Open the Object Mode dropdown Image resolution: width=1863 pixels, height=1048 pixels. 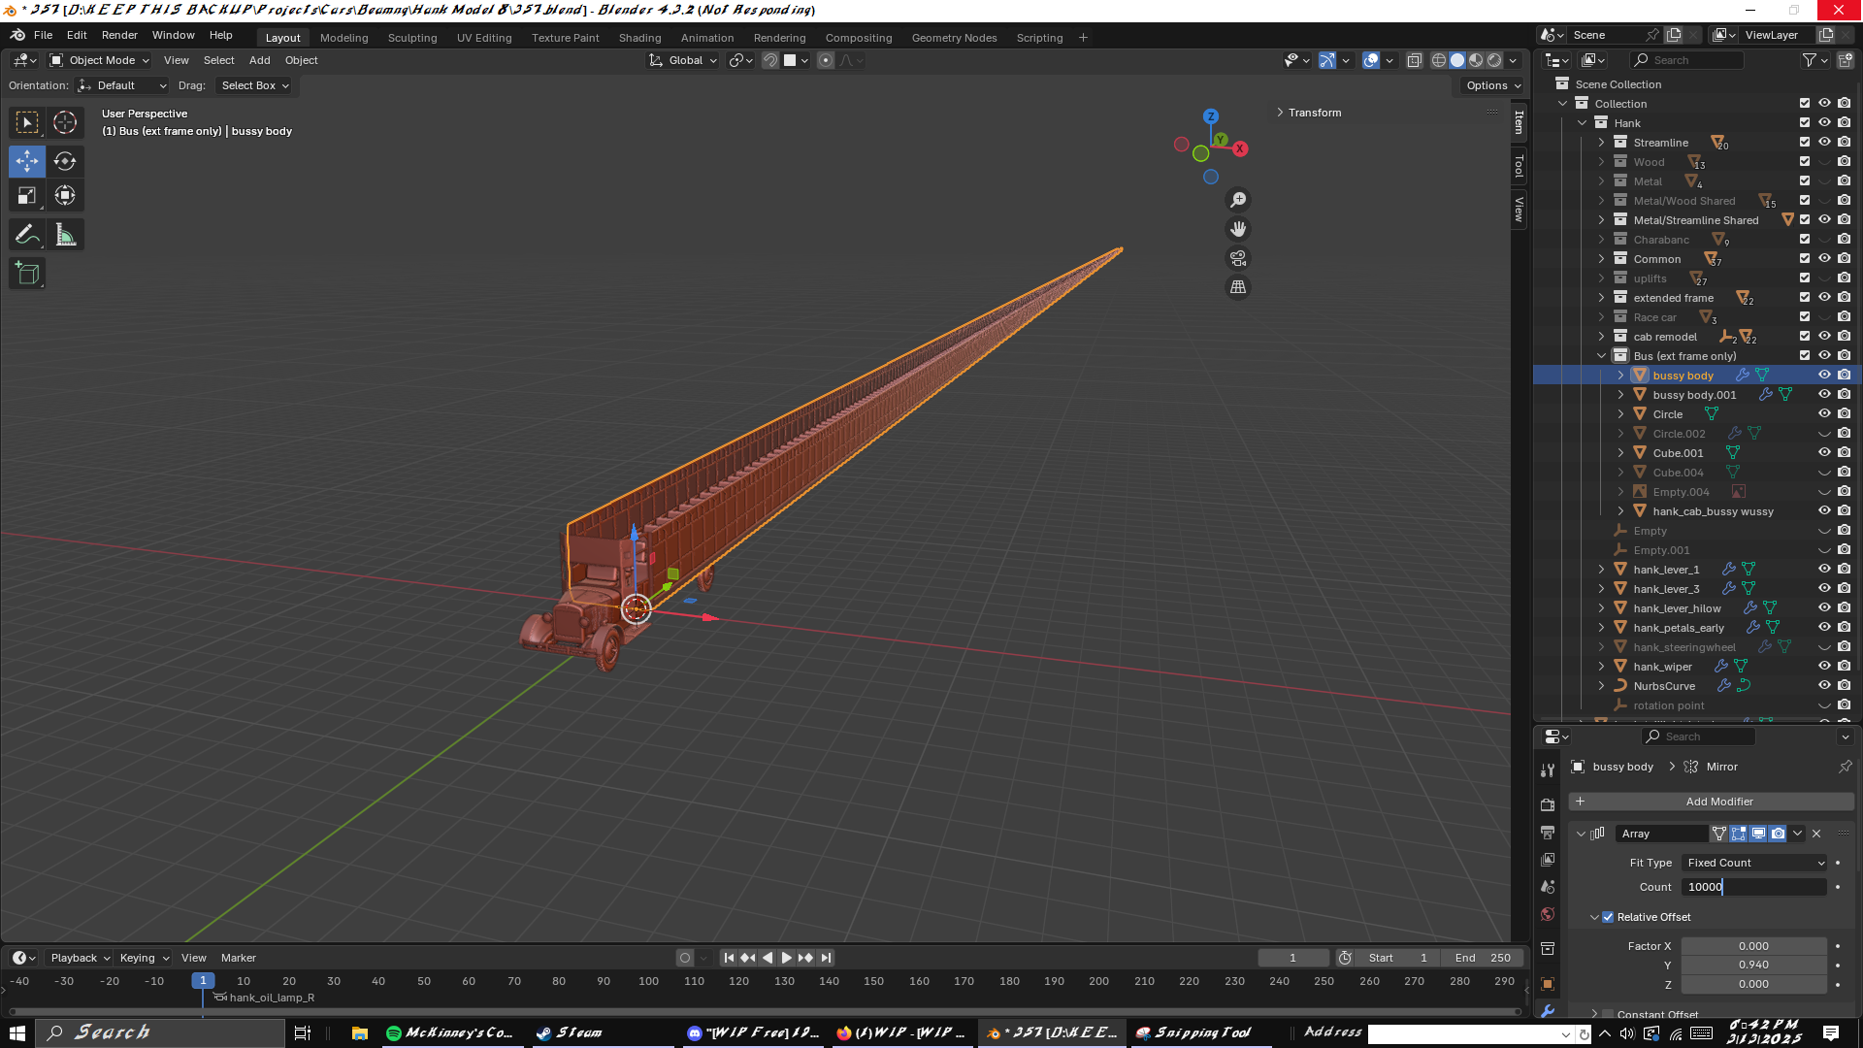pyautogui.click(x=100, y=60)
